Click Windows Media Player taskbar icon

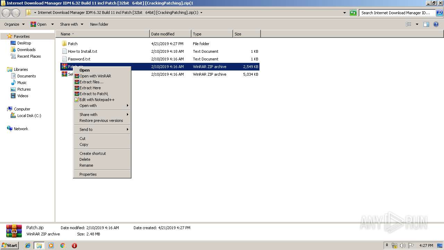click(x=51, y=245)
